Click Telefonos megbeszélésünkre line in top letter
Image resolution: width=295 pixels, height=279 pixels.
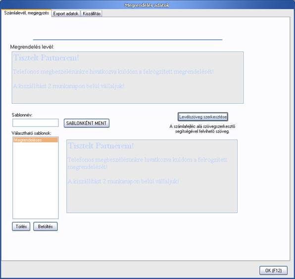coord(113,72)
